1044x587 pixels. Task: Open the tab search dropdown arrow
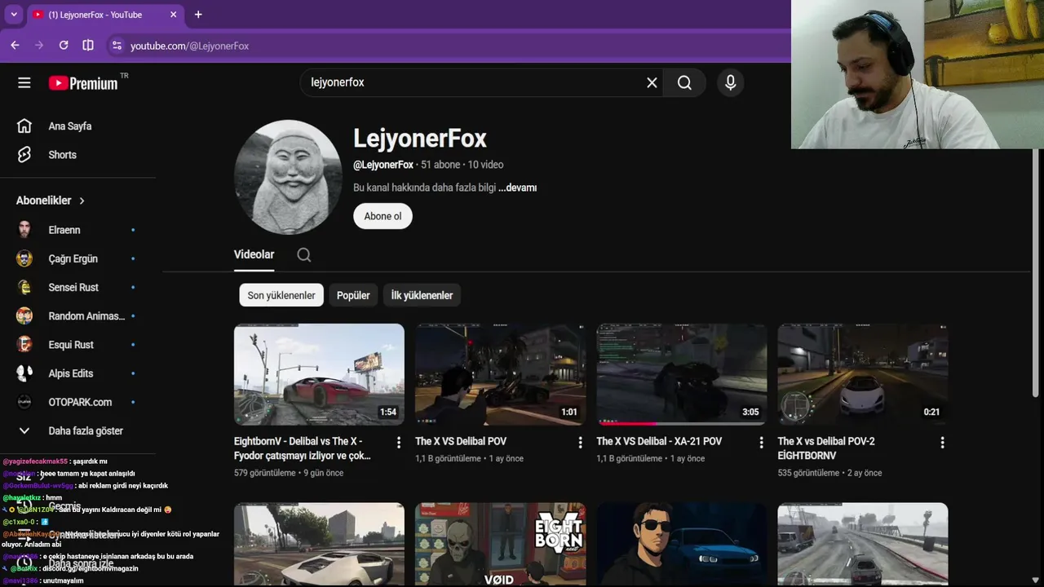point(14,15)
